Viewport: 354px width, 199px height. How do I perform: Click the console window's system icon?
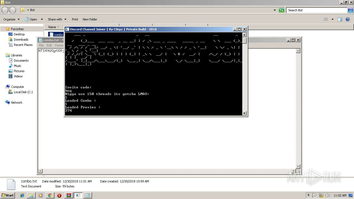click(67, 29)
